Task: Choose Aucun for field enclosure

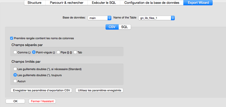Action: point(15,81)
